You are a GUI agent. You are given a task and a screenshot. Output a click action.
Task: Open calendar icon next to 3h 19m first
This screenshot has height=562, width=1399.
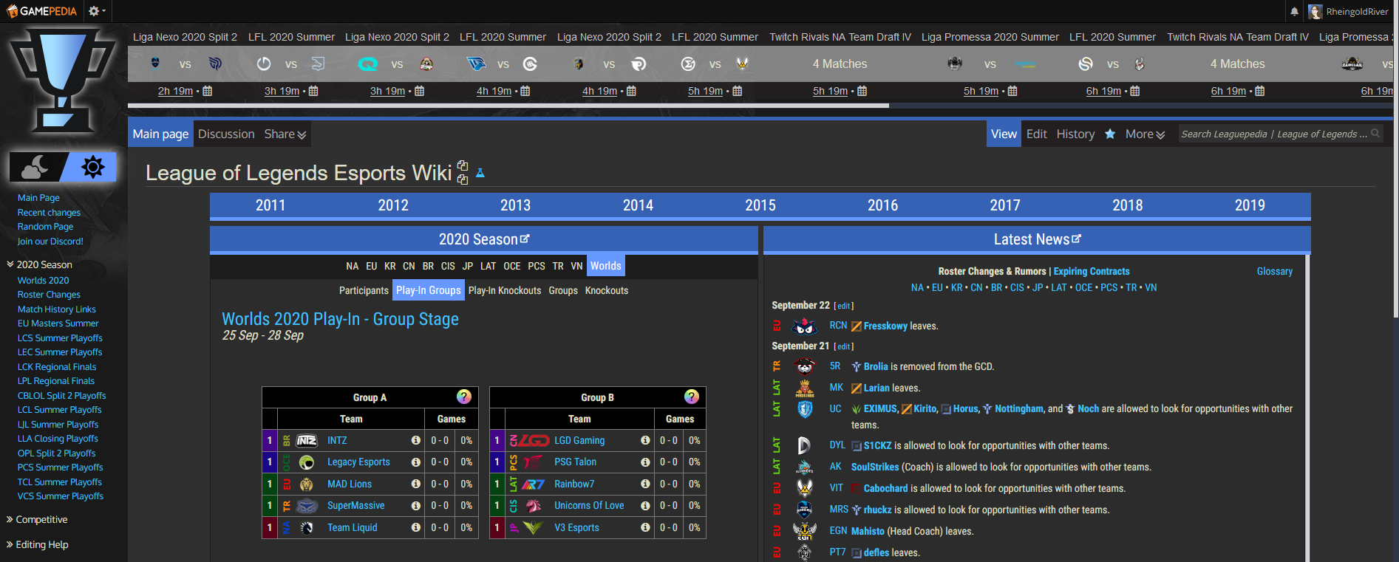(313, 91)
